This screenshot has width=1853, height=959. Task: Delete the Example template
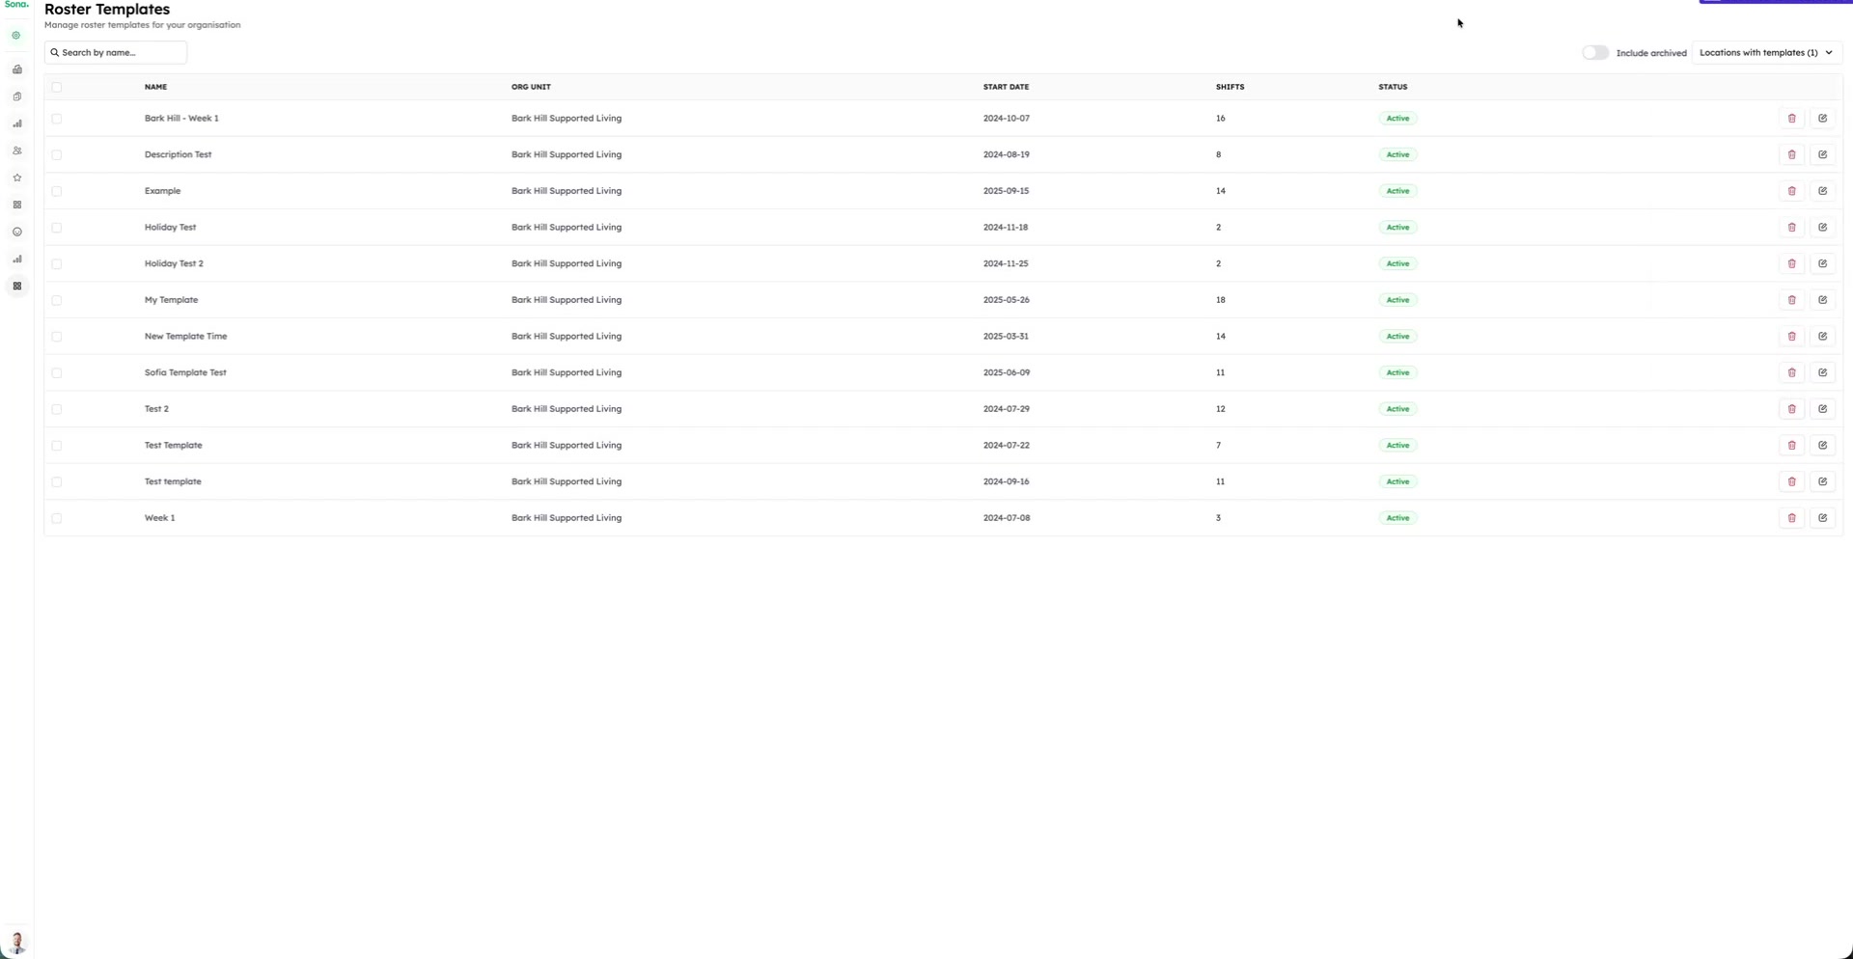(1791, 191)
